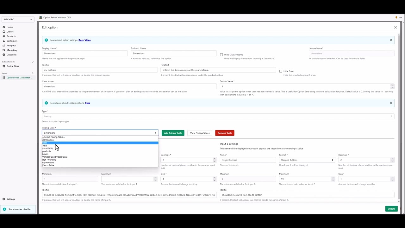Adjust Input 1 Maximum stepper
Image resolution: width=405 pixels, height=228 pixels.
(155, 179)
